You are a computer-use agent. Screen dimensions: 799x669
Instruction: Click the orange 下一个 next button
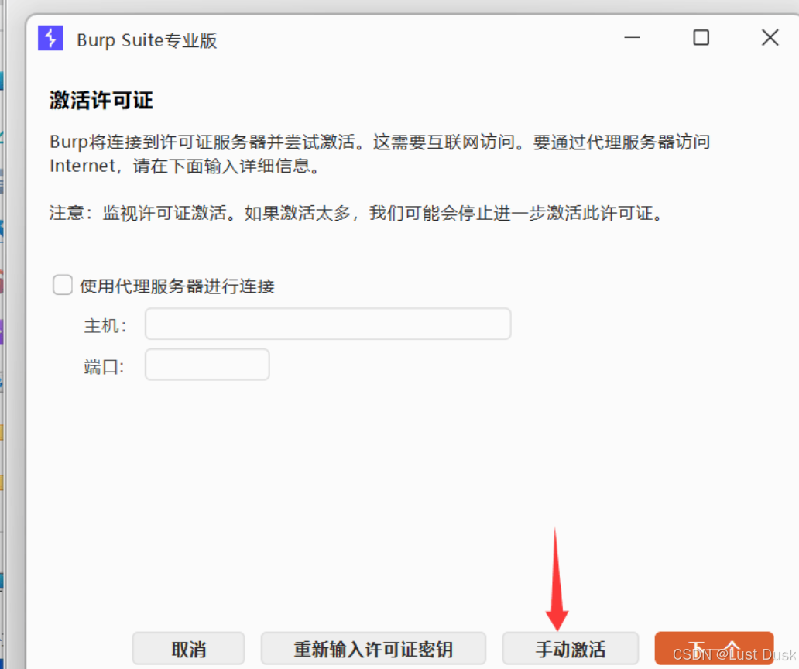pos(714,649)
